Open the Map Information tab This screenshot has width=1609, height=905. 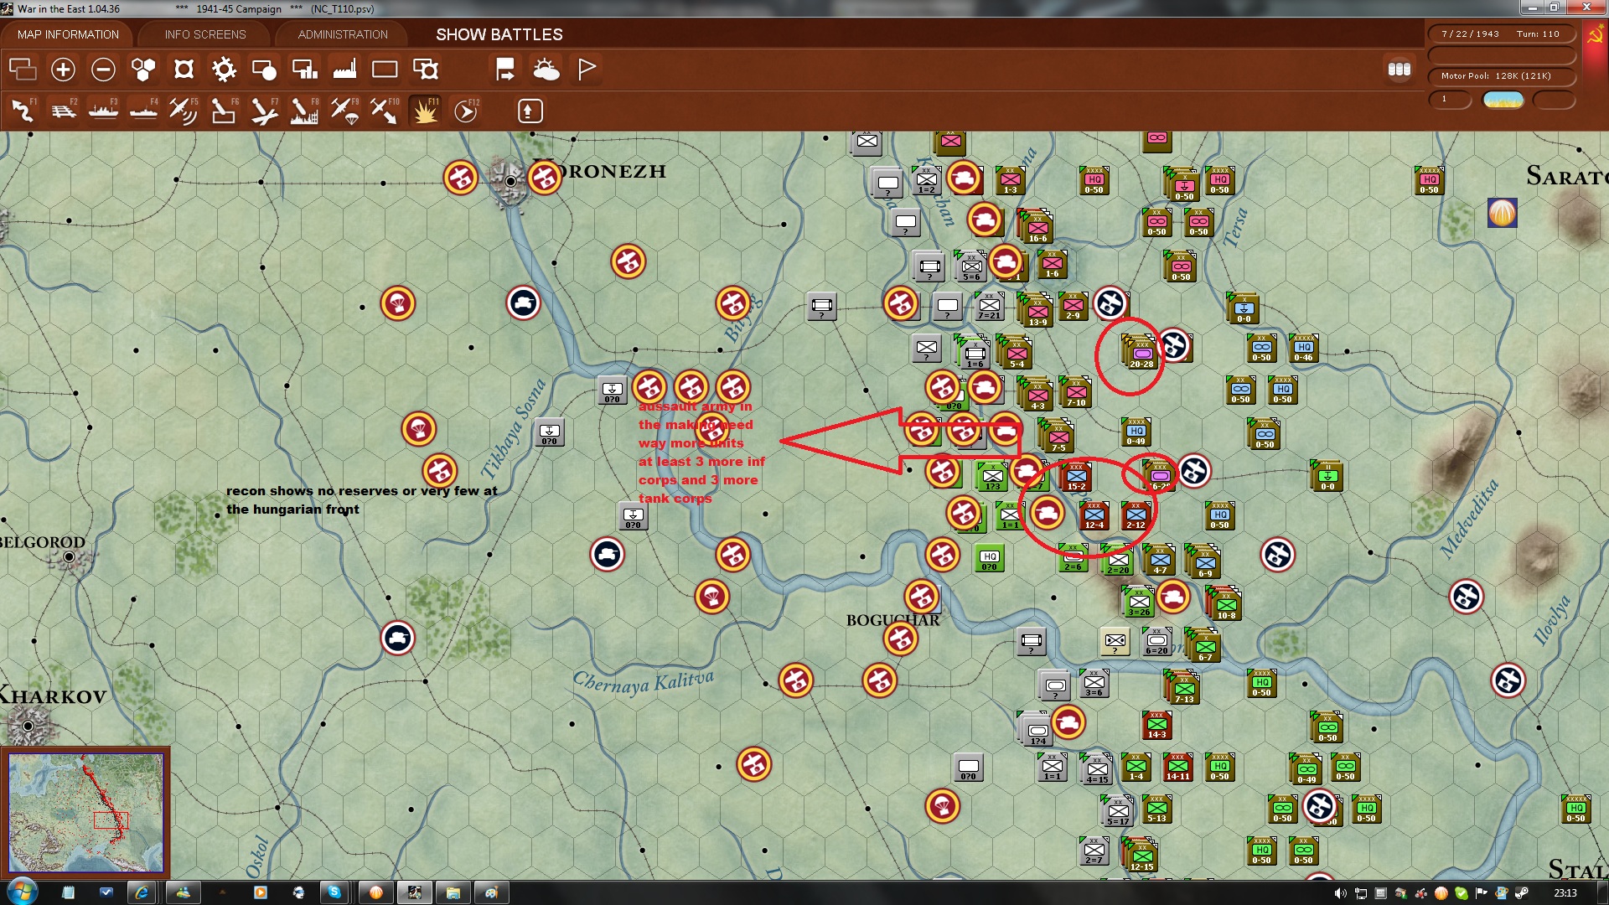(x=68, y=34)
